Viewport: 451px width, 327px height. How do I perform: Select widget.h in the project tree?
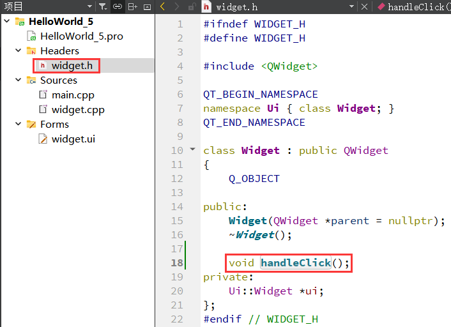click(x=72, y=66)
